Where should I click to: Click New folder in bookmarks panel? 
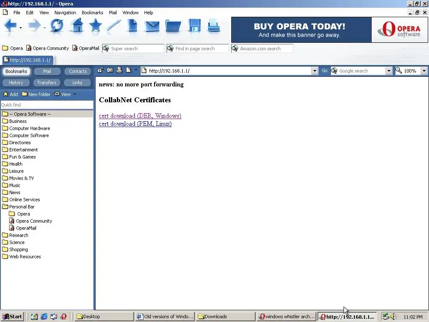(x=36, y=94)
